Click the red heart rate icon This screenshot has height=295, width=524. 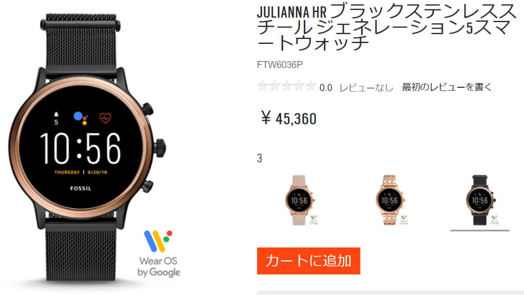pyautogui.click(x=105, y=118)
